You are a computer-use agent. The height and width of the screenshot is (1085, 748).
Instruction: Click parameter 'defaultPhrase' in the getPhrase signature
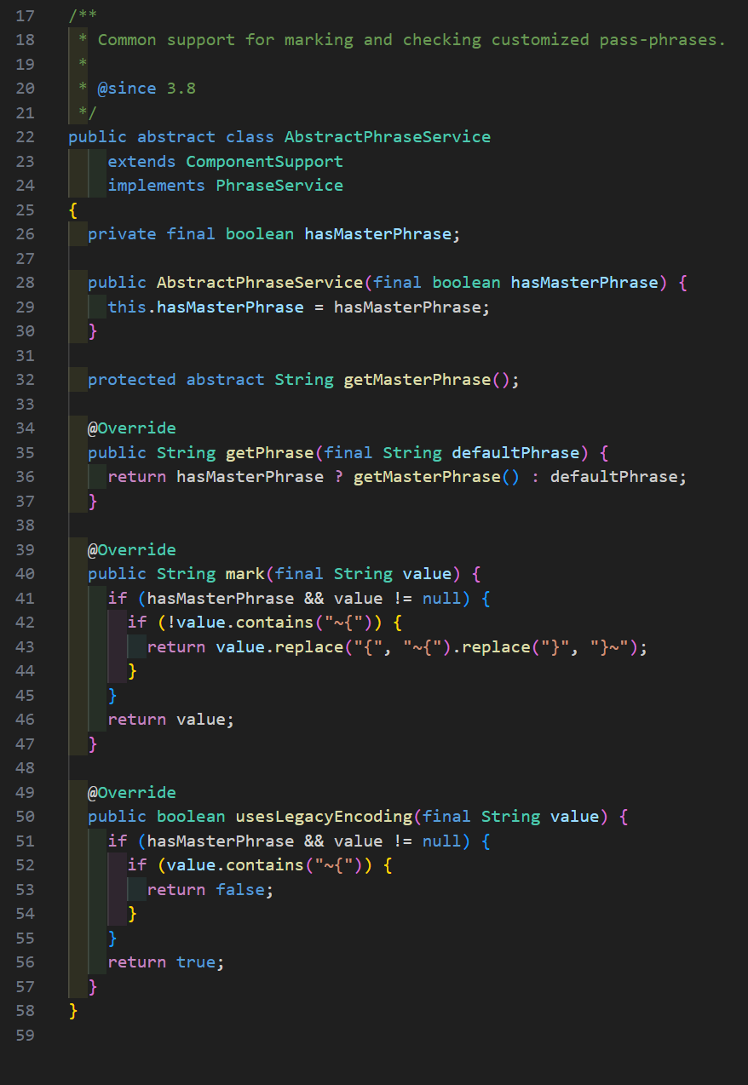point(516,452)
